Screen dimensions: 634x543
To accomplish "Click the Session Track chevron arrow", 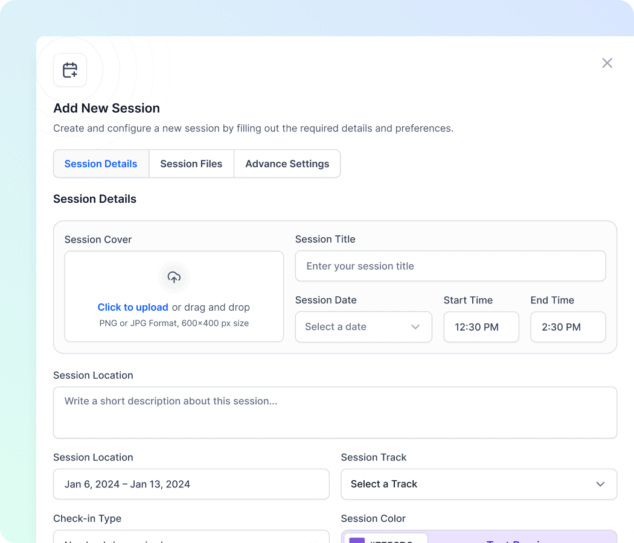I will 600,484.
